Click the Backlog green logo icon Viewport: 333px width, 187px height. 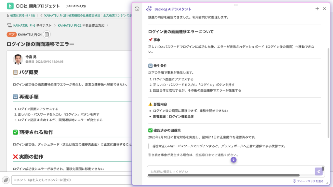tap(10, 6)
